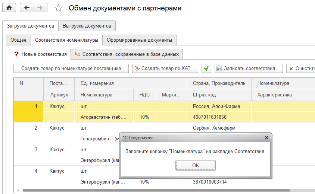Viewport: 315px width, 194px height.
Task: Select the Россия, Алси-Фарма cell
Action: tap(219, 106)
